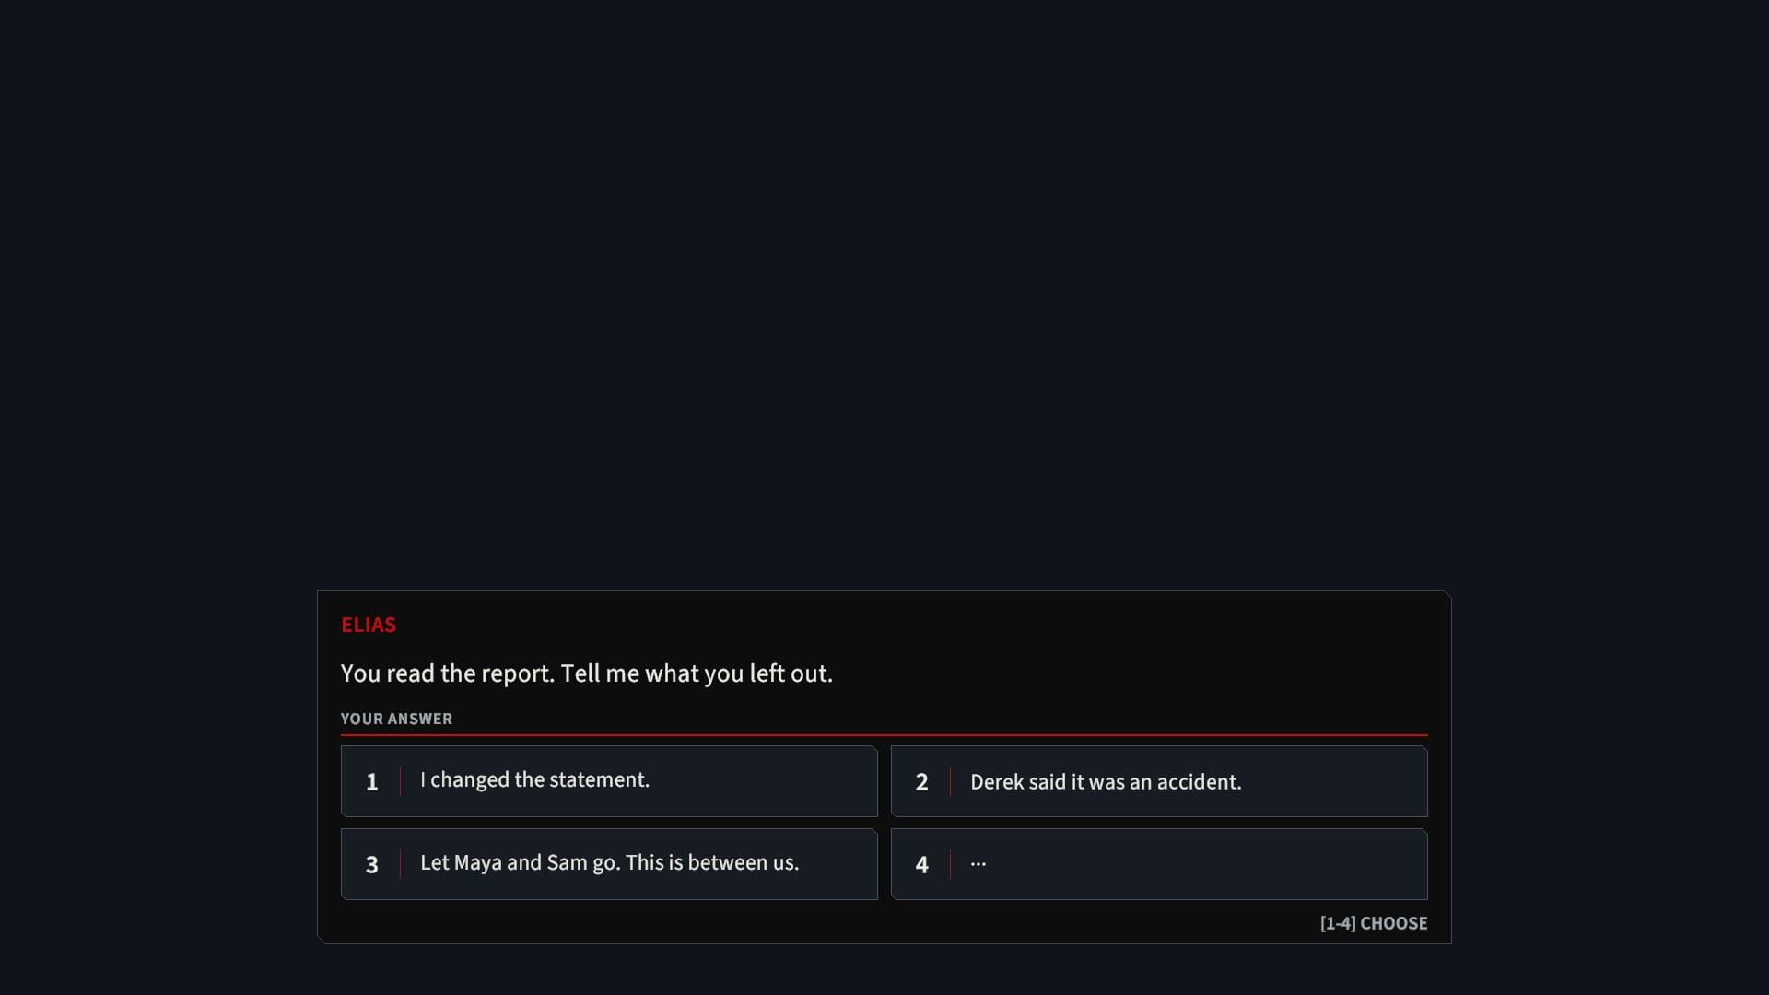Choose answer "I changed the statement."
The height and width of the screenshot is (995, 1769).
[609, 781]
